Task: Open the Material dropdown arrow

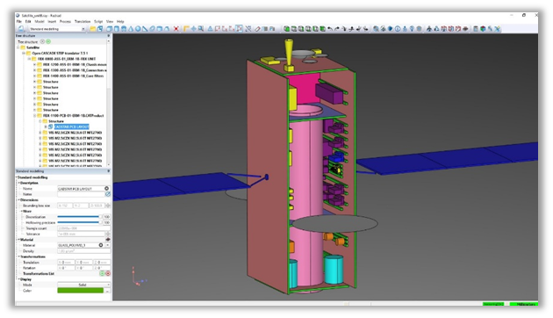Action: click(x=108, y=245)
